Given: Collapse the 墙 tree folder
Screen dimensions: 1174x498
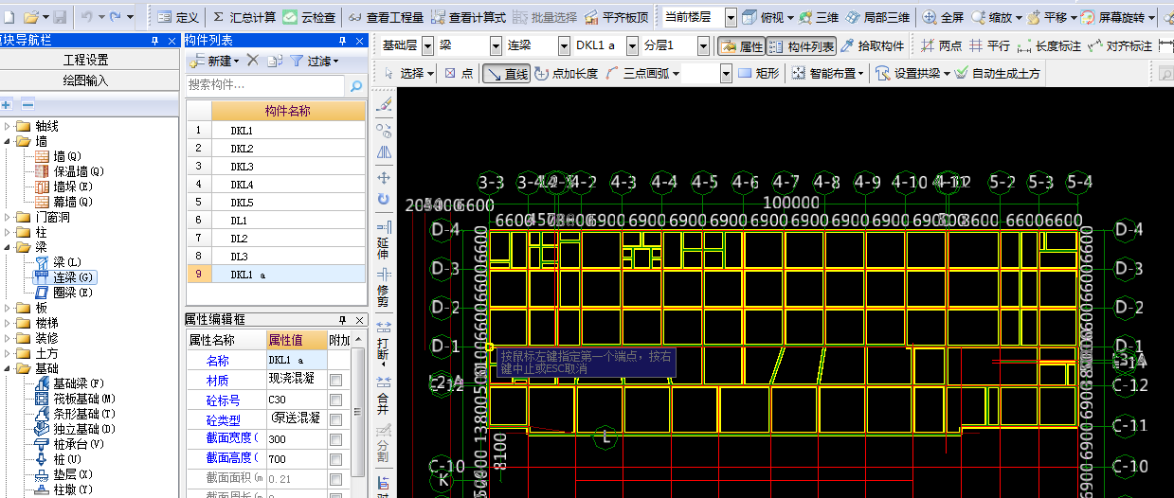Looking at the screenshot, I should (x=9, y=141).
